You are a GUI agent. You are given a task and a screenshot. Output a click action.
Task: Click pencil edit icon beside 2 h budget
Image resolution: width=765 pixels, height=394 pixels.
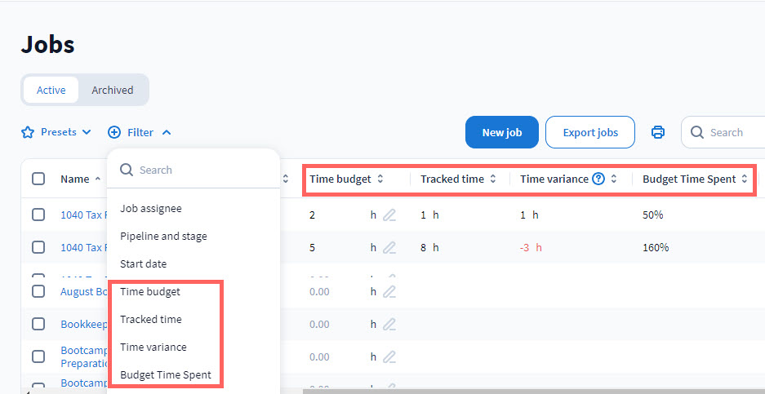pos(389,215)
